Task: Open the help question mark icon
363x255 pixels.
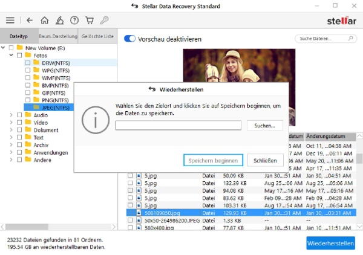Action: coord(74,21)
